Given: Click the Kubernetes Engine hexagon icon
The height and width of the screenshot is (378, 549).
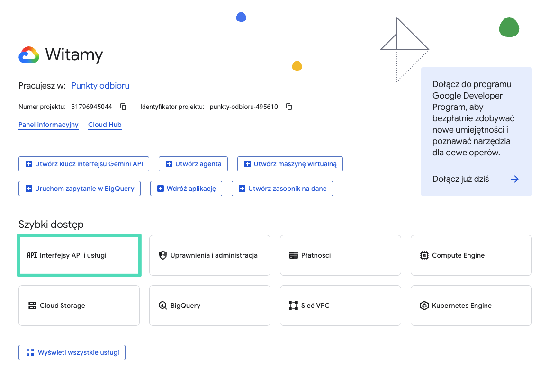Looking at the screenshot, I should click(x=424, y=306).
